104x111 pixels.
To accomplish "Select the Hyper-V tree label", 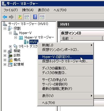I will [x=25, y=33].
